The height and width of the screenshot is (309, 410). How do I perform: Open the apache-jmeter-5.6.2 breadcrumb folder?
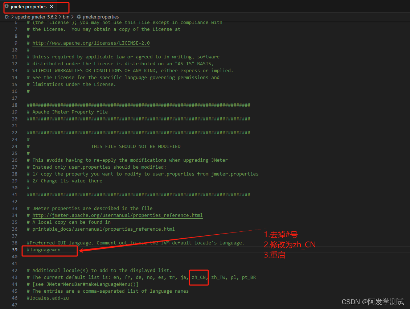[x=36, y=17]
